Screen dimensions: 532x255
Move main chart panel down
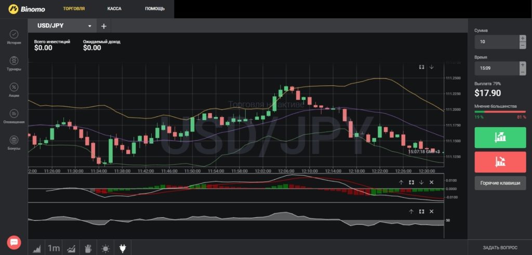coord(432,67)
